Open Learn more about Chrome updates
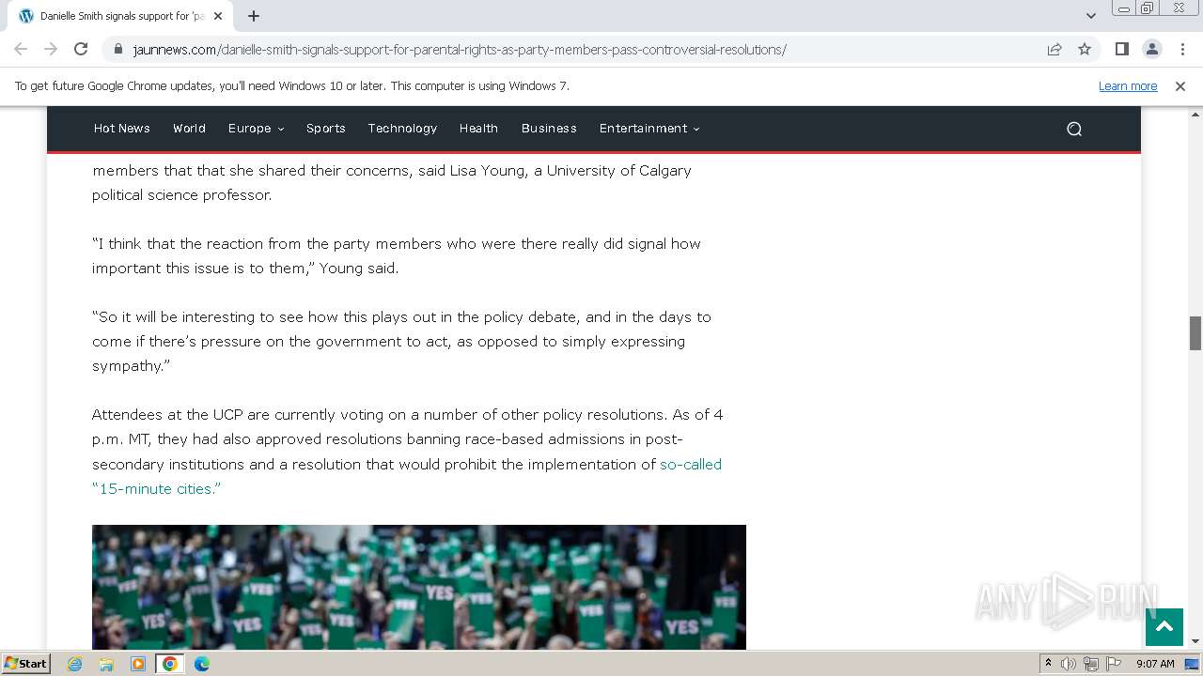 1128,85
